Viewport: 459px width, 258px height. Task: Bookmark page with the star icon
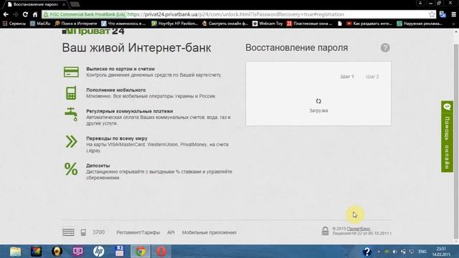[x=432, y=14]
